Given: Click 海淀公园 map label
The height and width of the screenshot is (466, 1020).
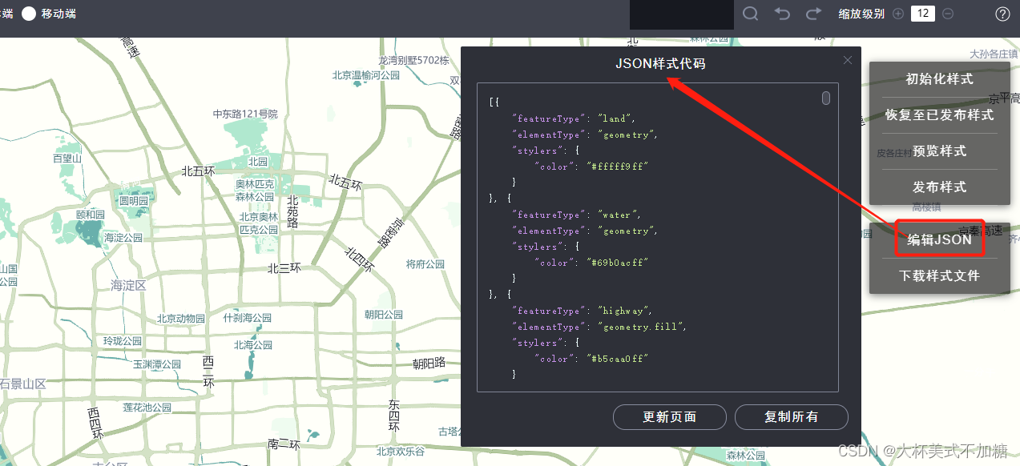Looking at the screenshot, I should (x=123, y=238).
